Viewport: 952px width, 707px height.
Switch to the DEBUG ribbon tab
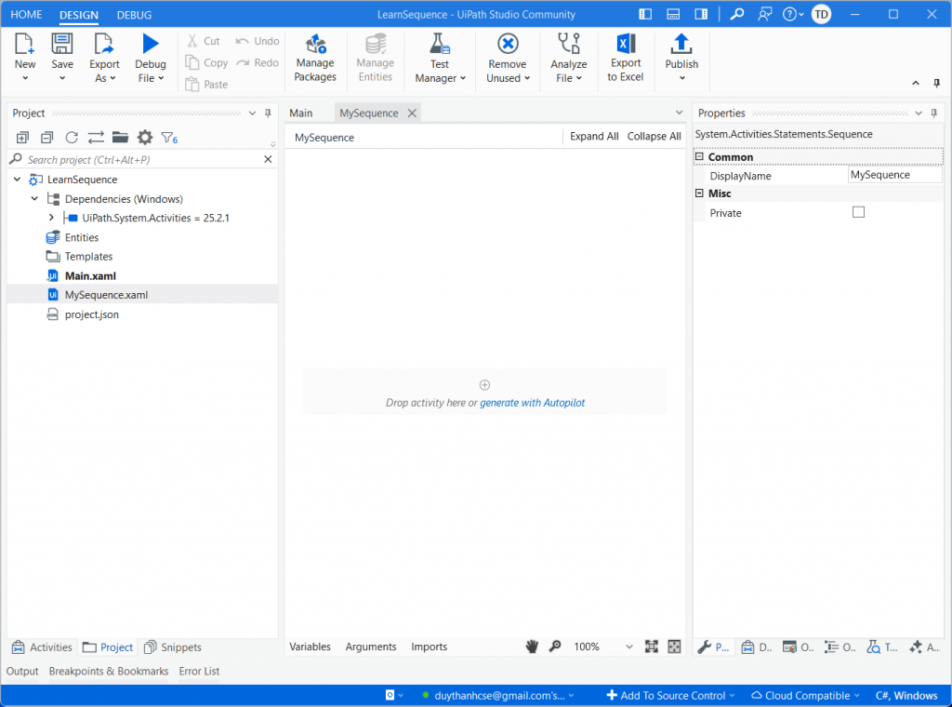click(134, 15)
